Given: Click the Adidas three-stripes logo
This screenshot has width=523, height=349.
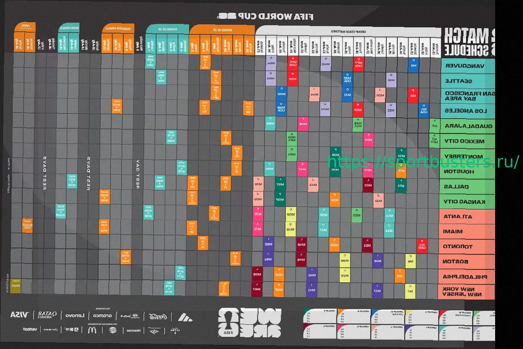Looking at the screenshot, I should click(185, 316).
